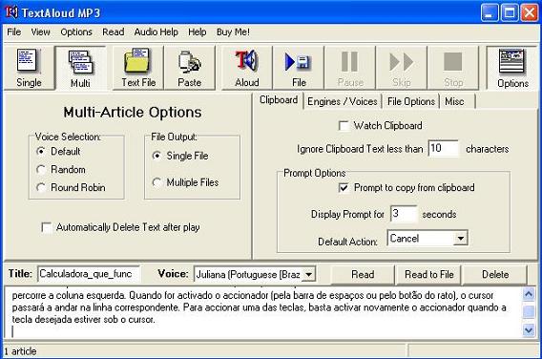
Task: Click the Stop playback icon
Action: (453, 68)
